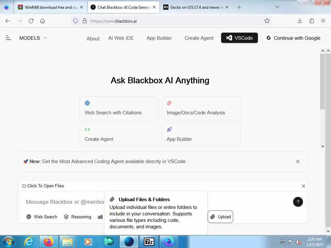Image resolution: width=331 pixels, height=248 pixels.
Task: Close the Chat Blackbox tab
Action: [154, 7]
